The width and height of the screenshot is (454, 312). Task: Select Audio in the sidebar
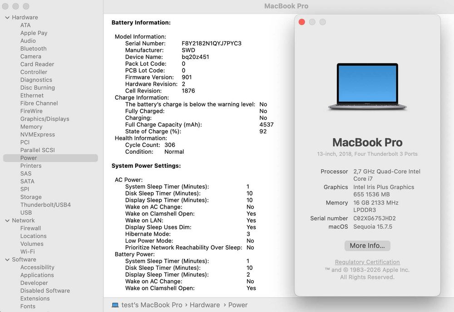(28, 41)
